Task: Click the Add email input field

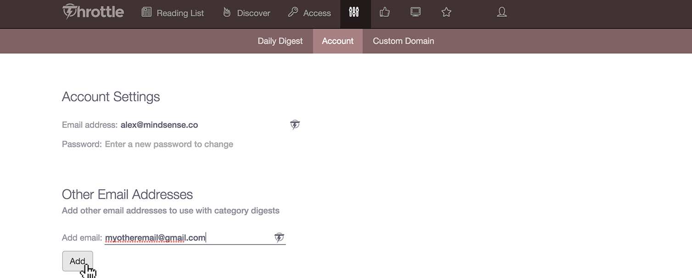Action: (x=195, y=238)
